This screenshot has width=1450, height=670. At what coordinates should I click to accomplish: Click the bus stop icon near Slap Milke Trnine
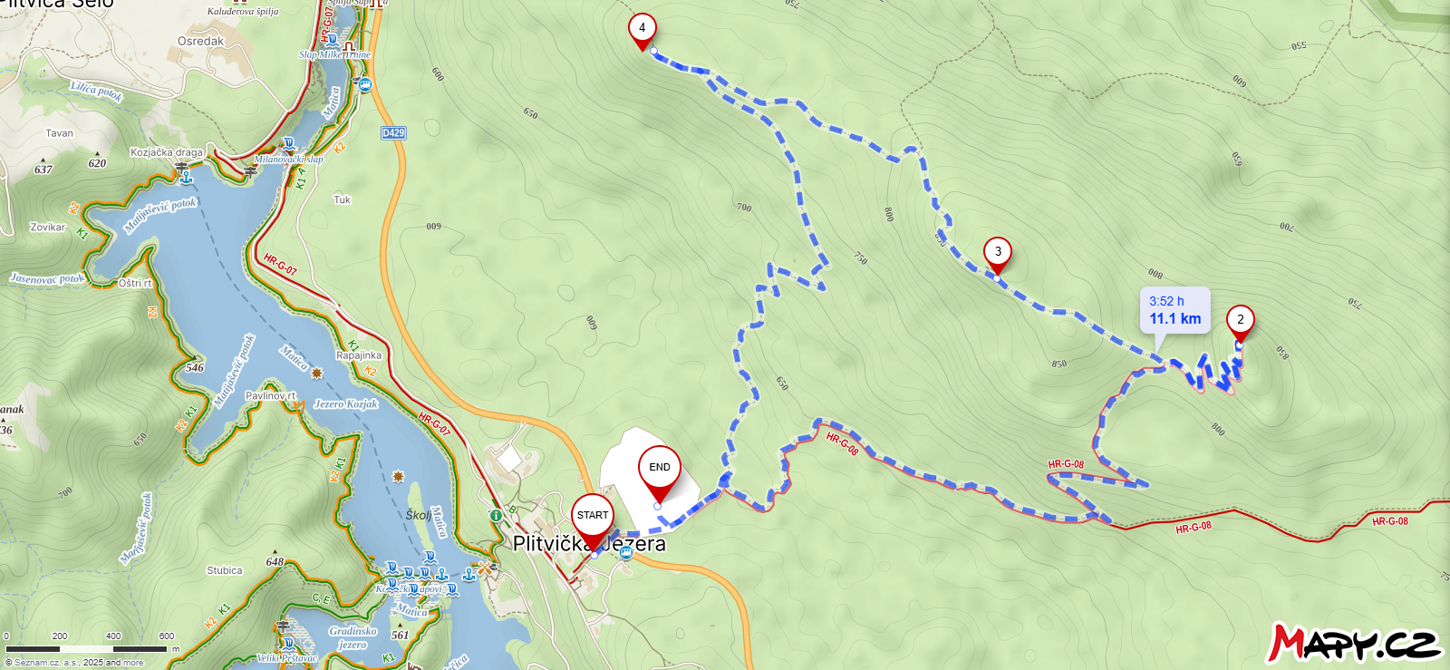point(365,85)
